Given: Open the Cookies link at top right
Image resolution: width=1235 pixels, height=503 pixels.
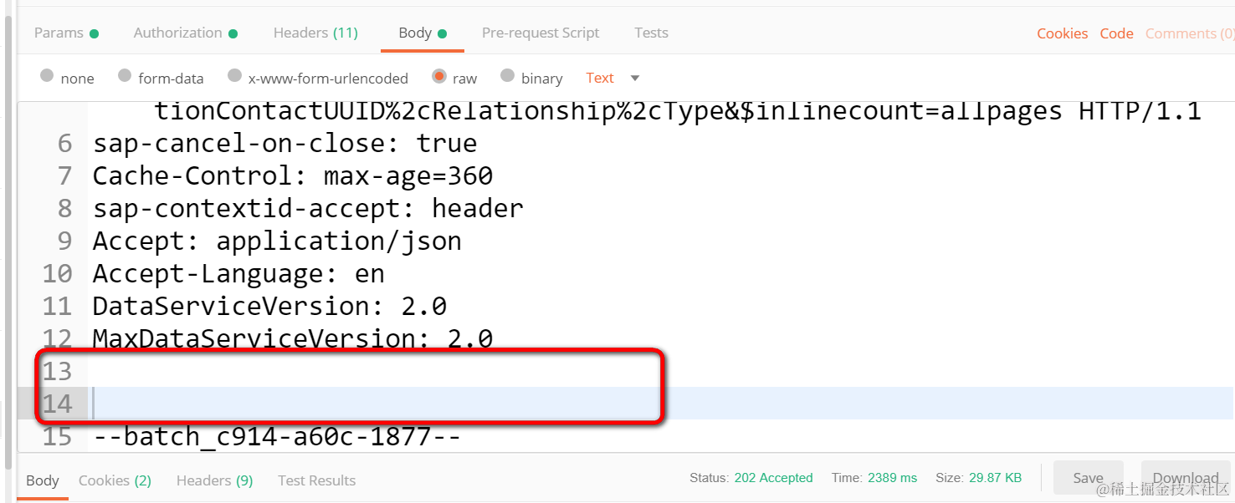Looking at the screenshot, I should tap(1063, 33).
